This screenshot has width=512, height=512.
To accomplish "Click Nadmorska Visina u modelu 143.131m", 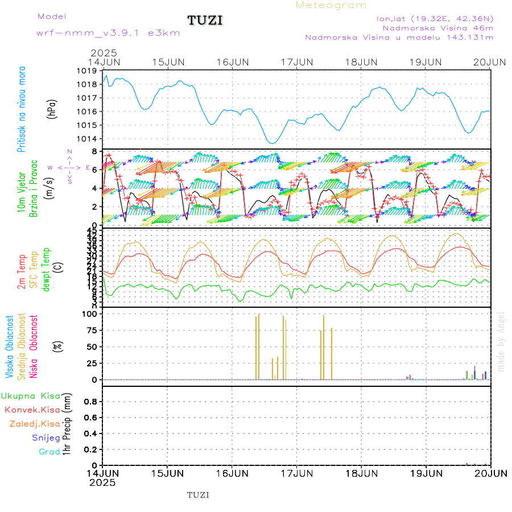I will (399, 37).
